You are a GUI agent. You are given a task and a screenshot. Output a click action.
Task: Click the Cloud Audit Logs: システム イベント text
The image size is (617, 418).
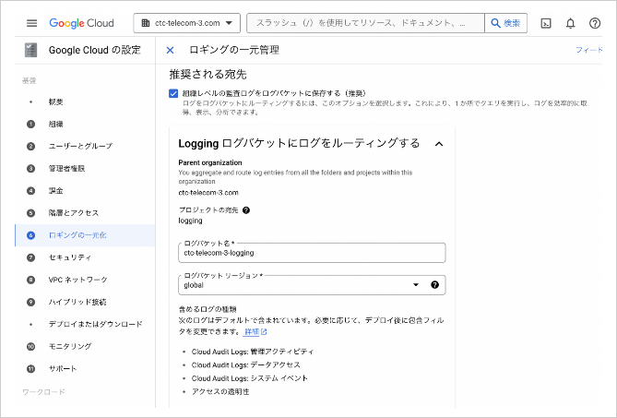click(x=250, y=378)
